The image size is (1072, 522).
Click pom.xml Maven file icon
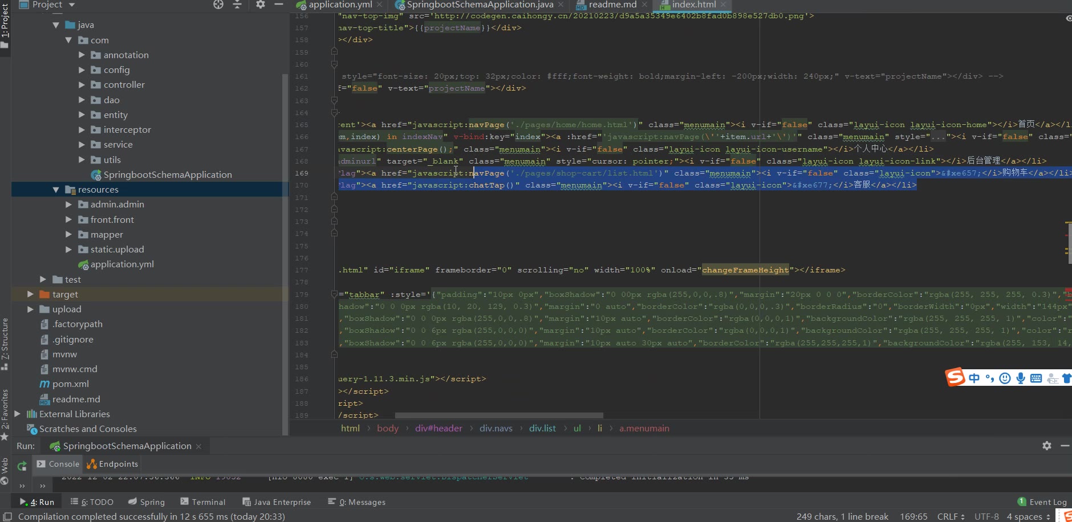44,384
